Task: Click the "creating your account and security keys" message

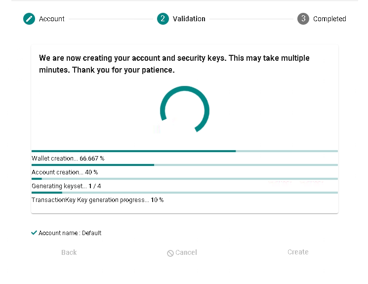Action: tap(174, 64)
